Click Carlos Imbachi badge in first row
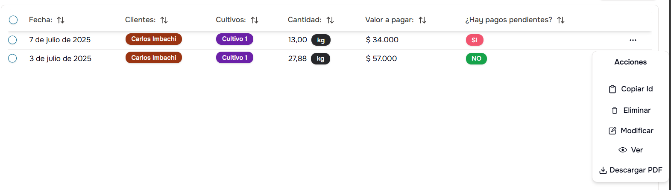 tap(154, 39)
